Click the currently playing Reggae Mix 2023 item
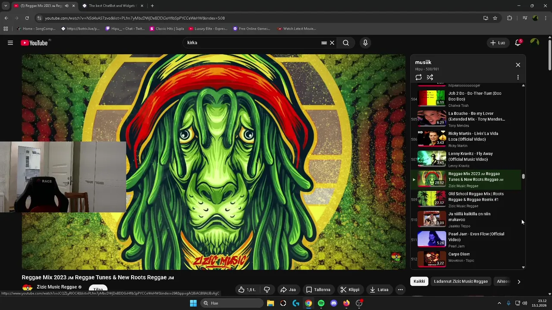This screenshot has width=552, height=310. pyautogui.click(x=466, y=179)
